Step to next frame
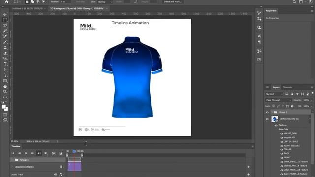The height and width of the screenshot is (177, 315). [x=32, y=153]
